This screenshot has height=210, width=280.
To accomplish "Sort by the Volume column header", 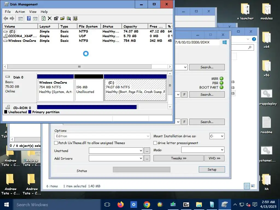I will [x=20, y=27].
